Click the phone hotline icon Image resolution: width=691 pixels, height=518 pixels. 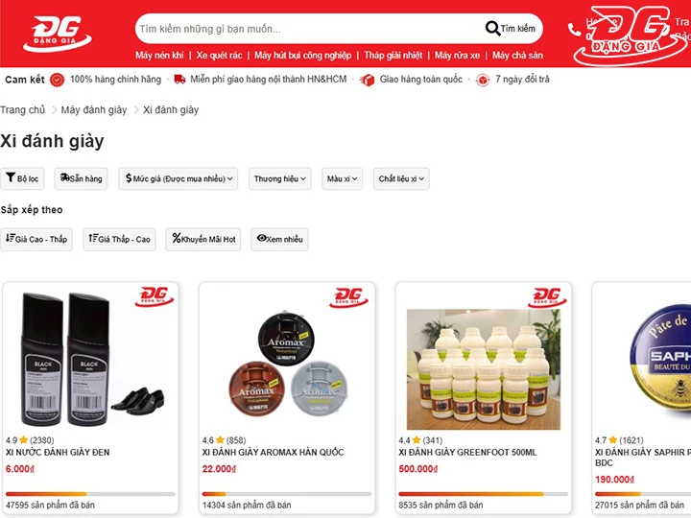(x=574, y=30)
